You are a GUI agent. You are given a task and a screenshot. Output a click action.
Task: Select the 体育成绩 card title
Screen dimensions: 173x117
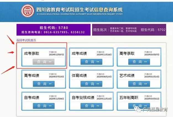(79, 76)
